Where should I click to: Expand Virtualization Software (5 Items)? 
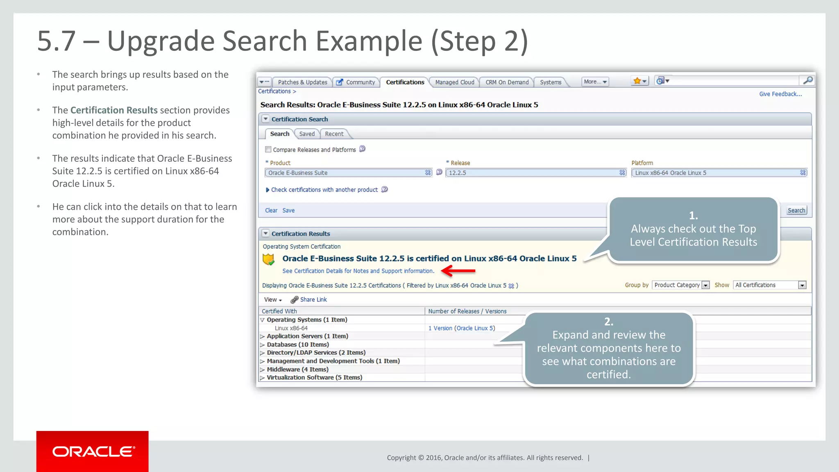coord(262,378)
